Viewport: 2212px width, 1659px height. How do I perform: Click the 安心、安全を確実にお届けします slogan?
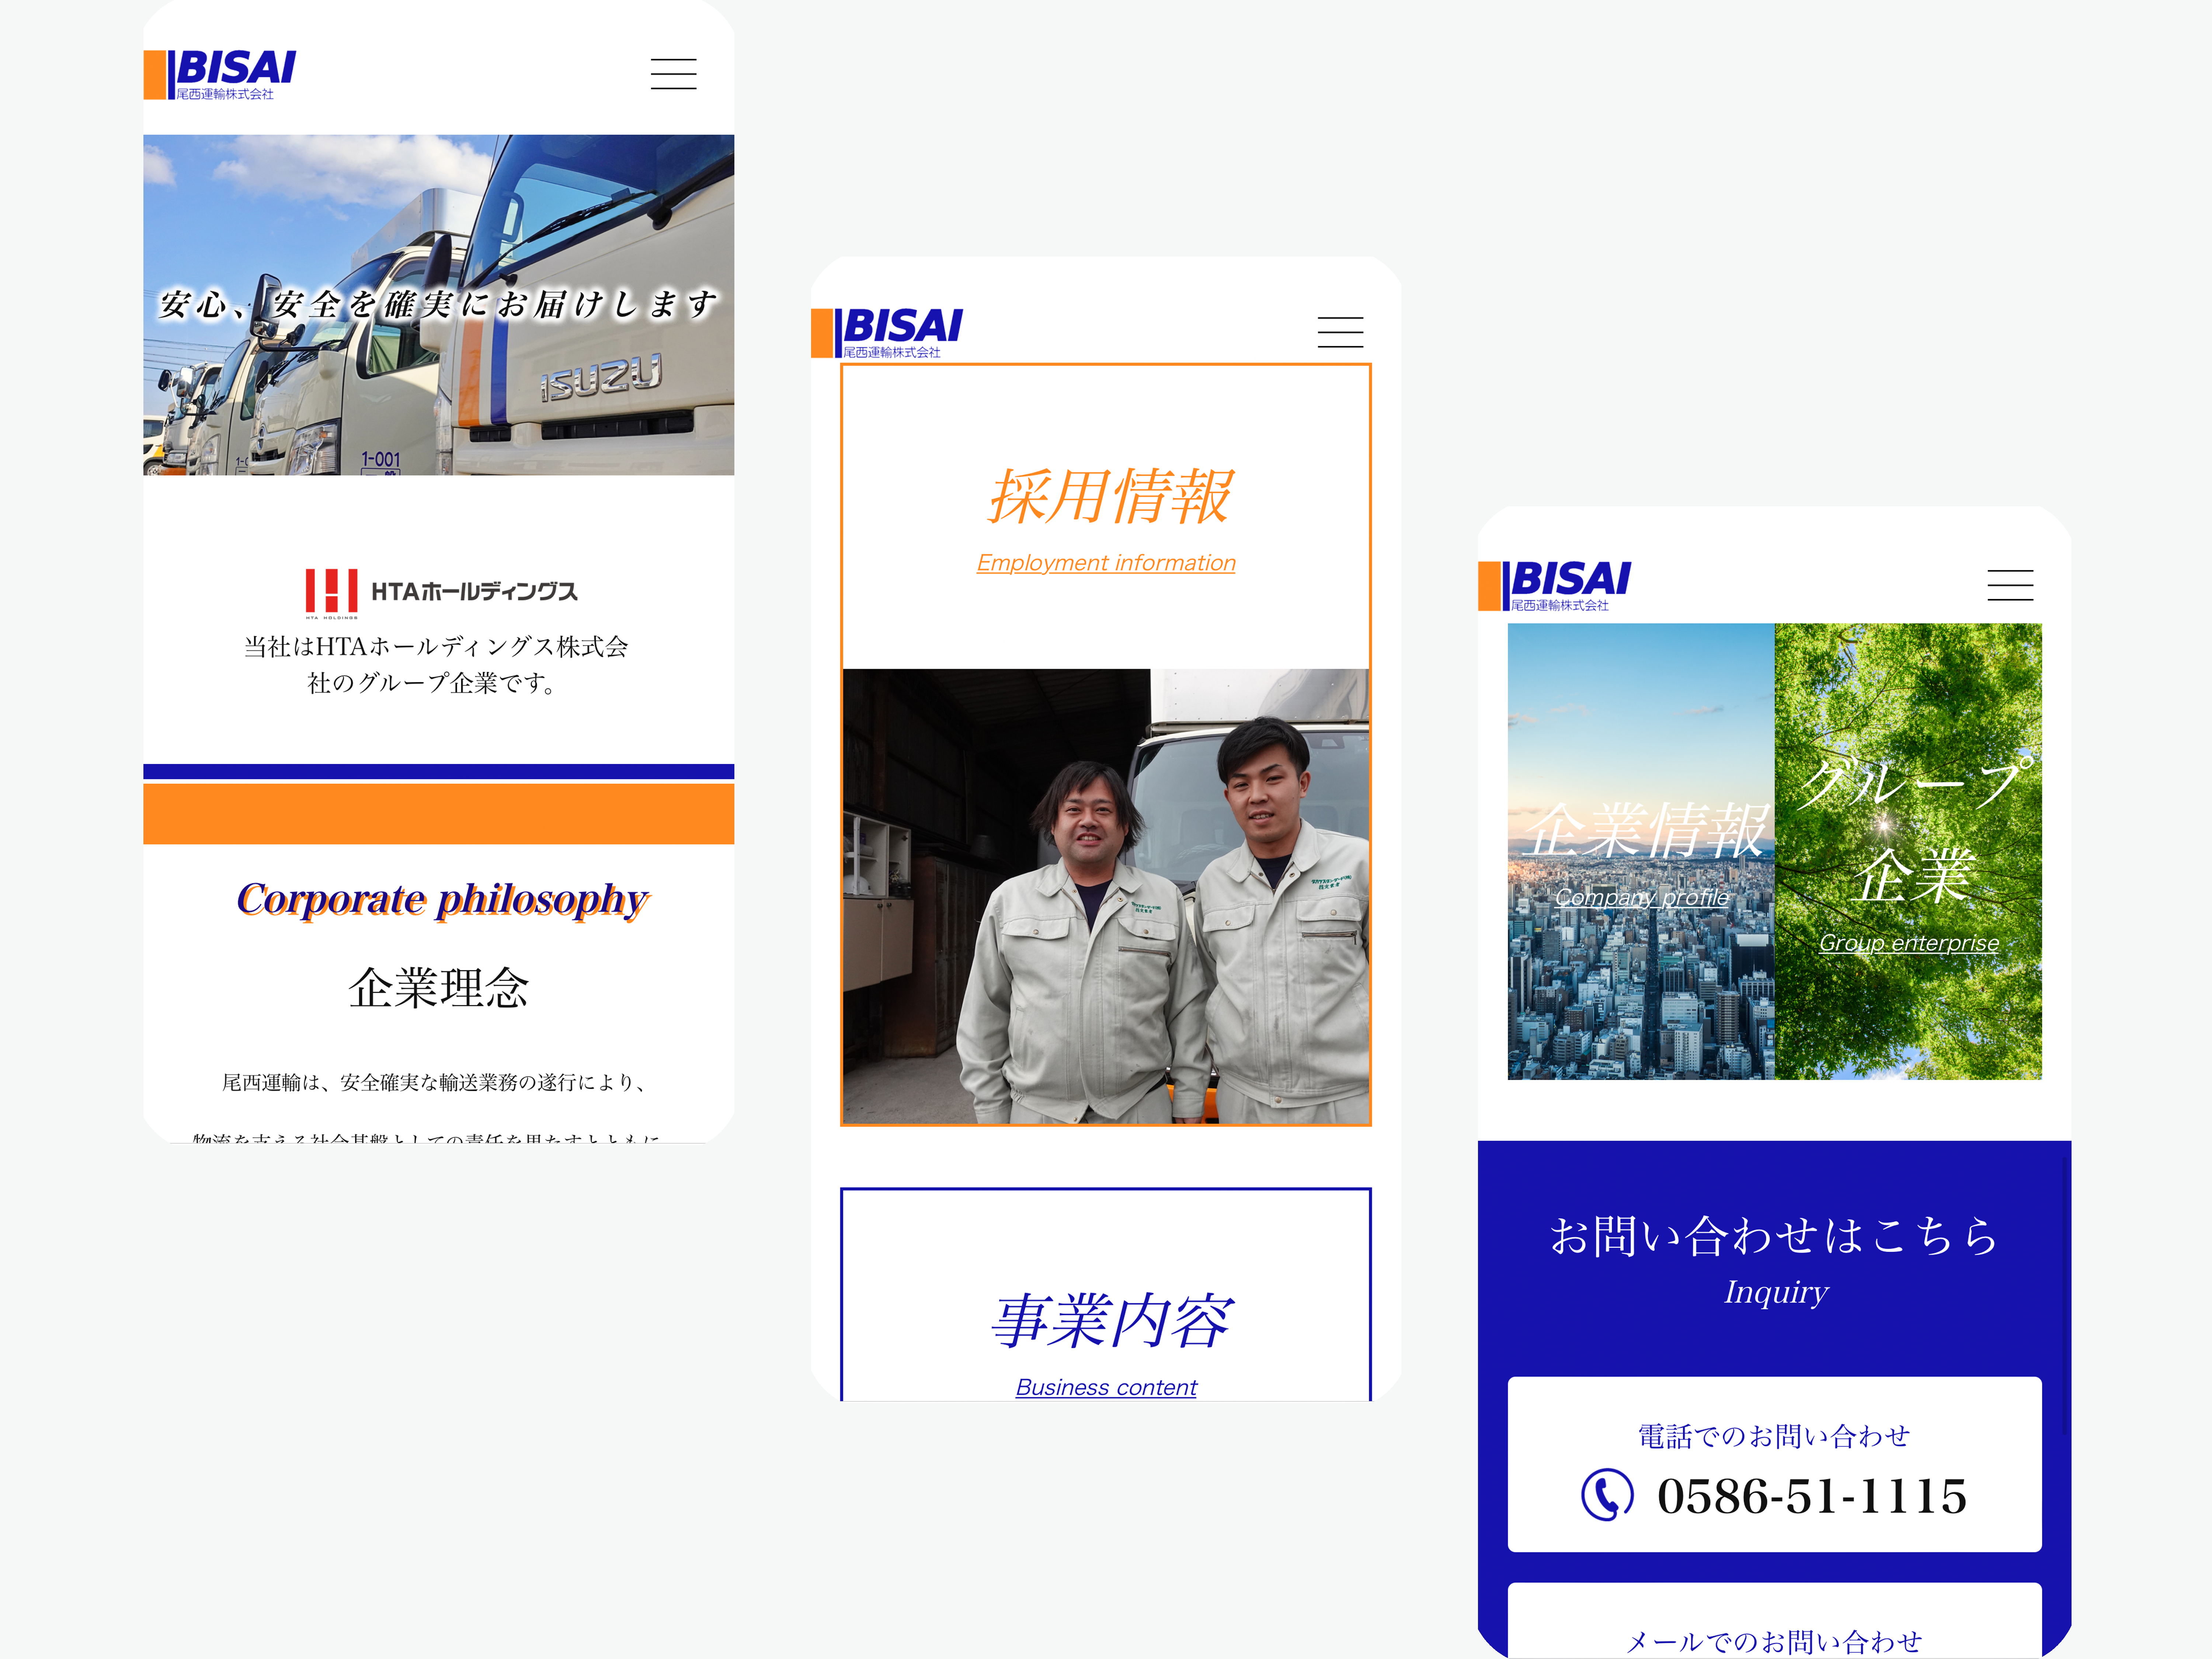coord(438,304)
